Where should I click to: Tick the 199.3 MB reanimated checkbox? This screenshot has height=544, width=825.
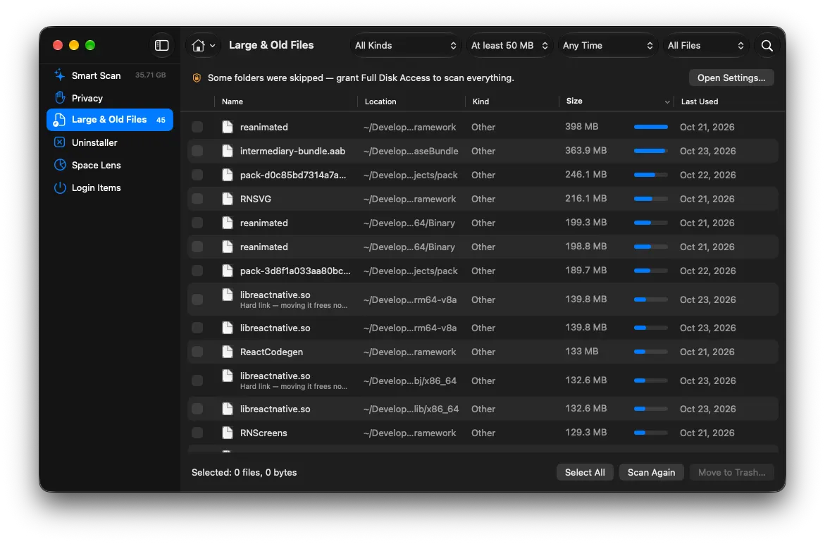click(x=197, y=223)
